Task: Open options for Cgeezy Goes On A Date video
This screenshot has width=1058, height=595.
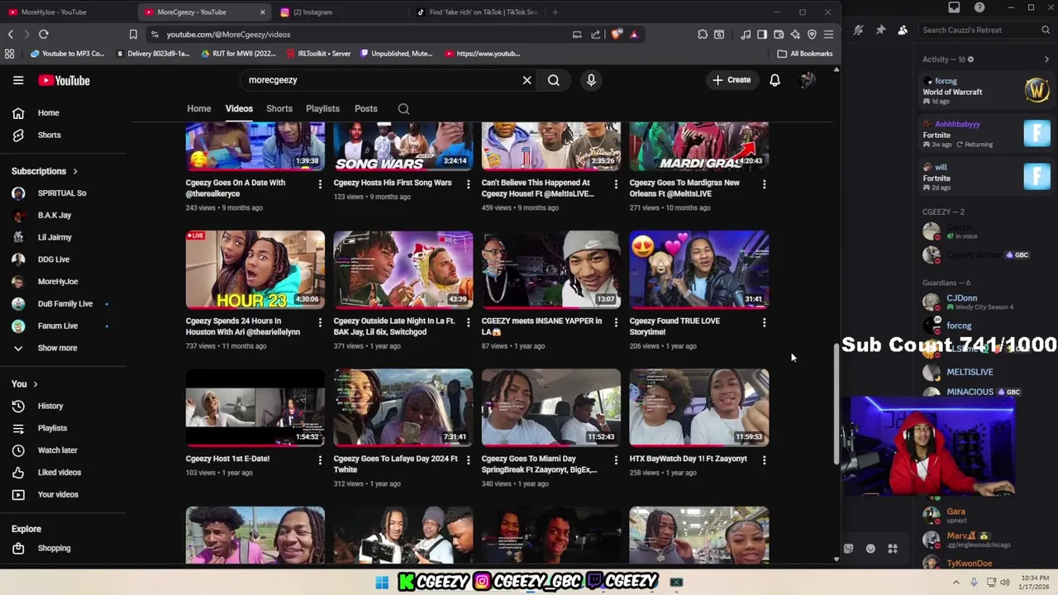Action: tap(320, 184)
